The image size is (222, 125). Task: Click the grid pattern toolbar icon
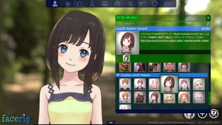[x=130, y=4]
